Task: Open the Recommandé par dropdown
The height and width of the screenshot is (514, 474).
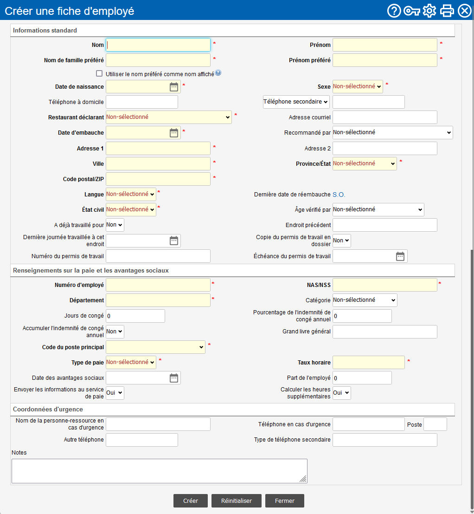Action: coord(392,133)
